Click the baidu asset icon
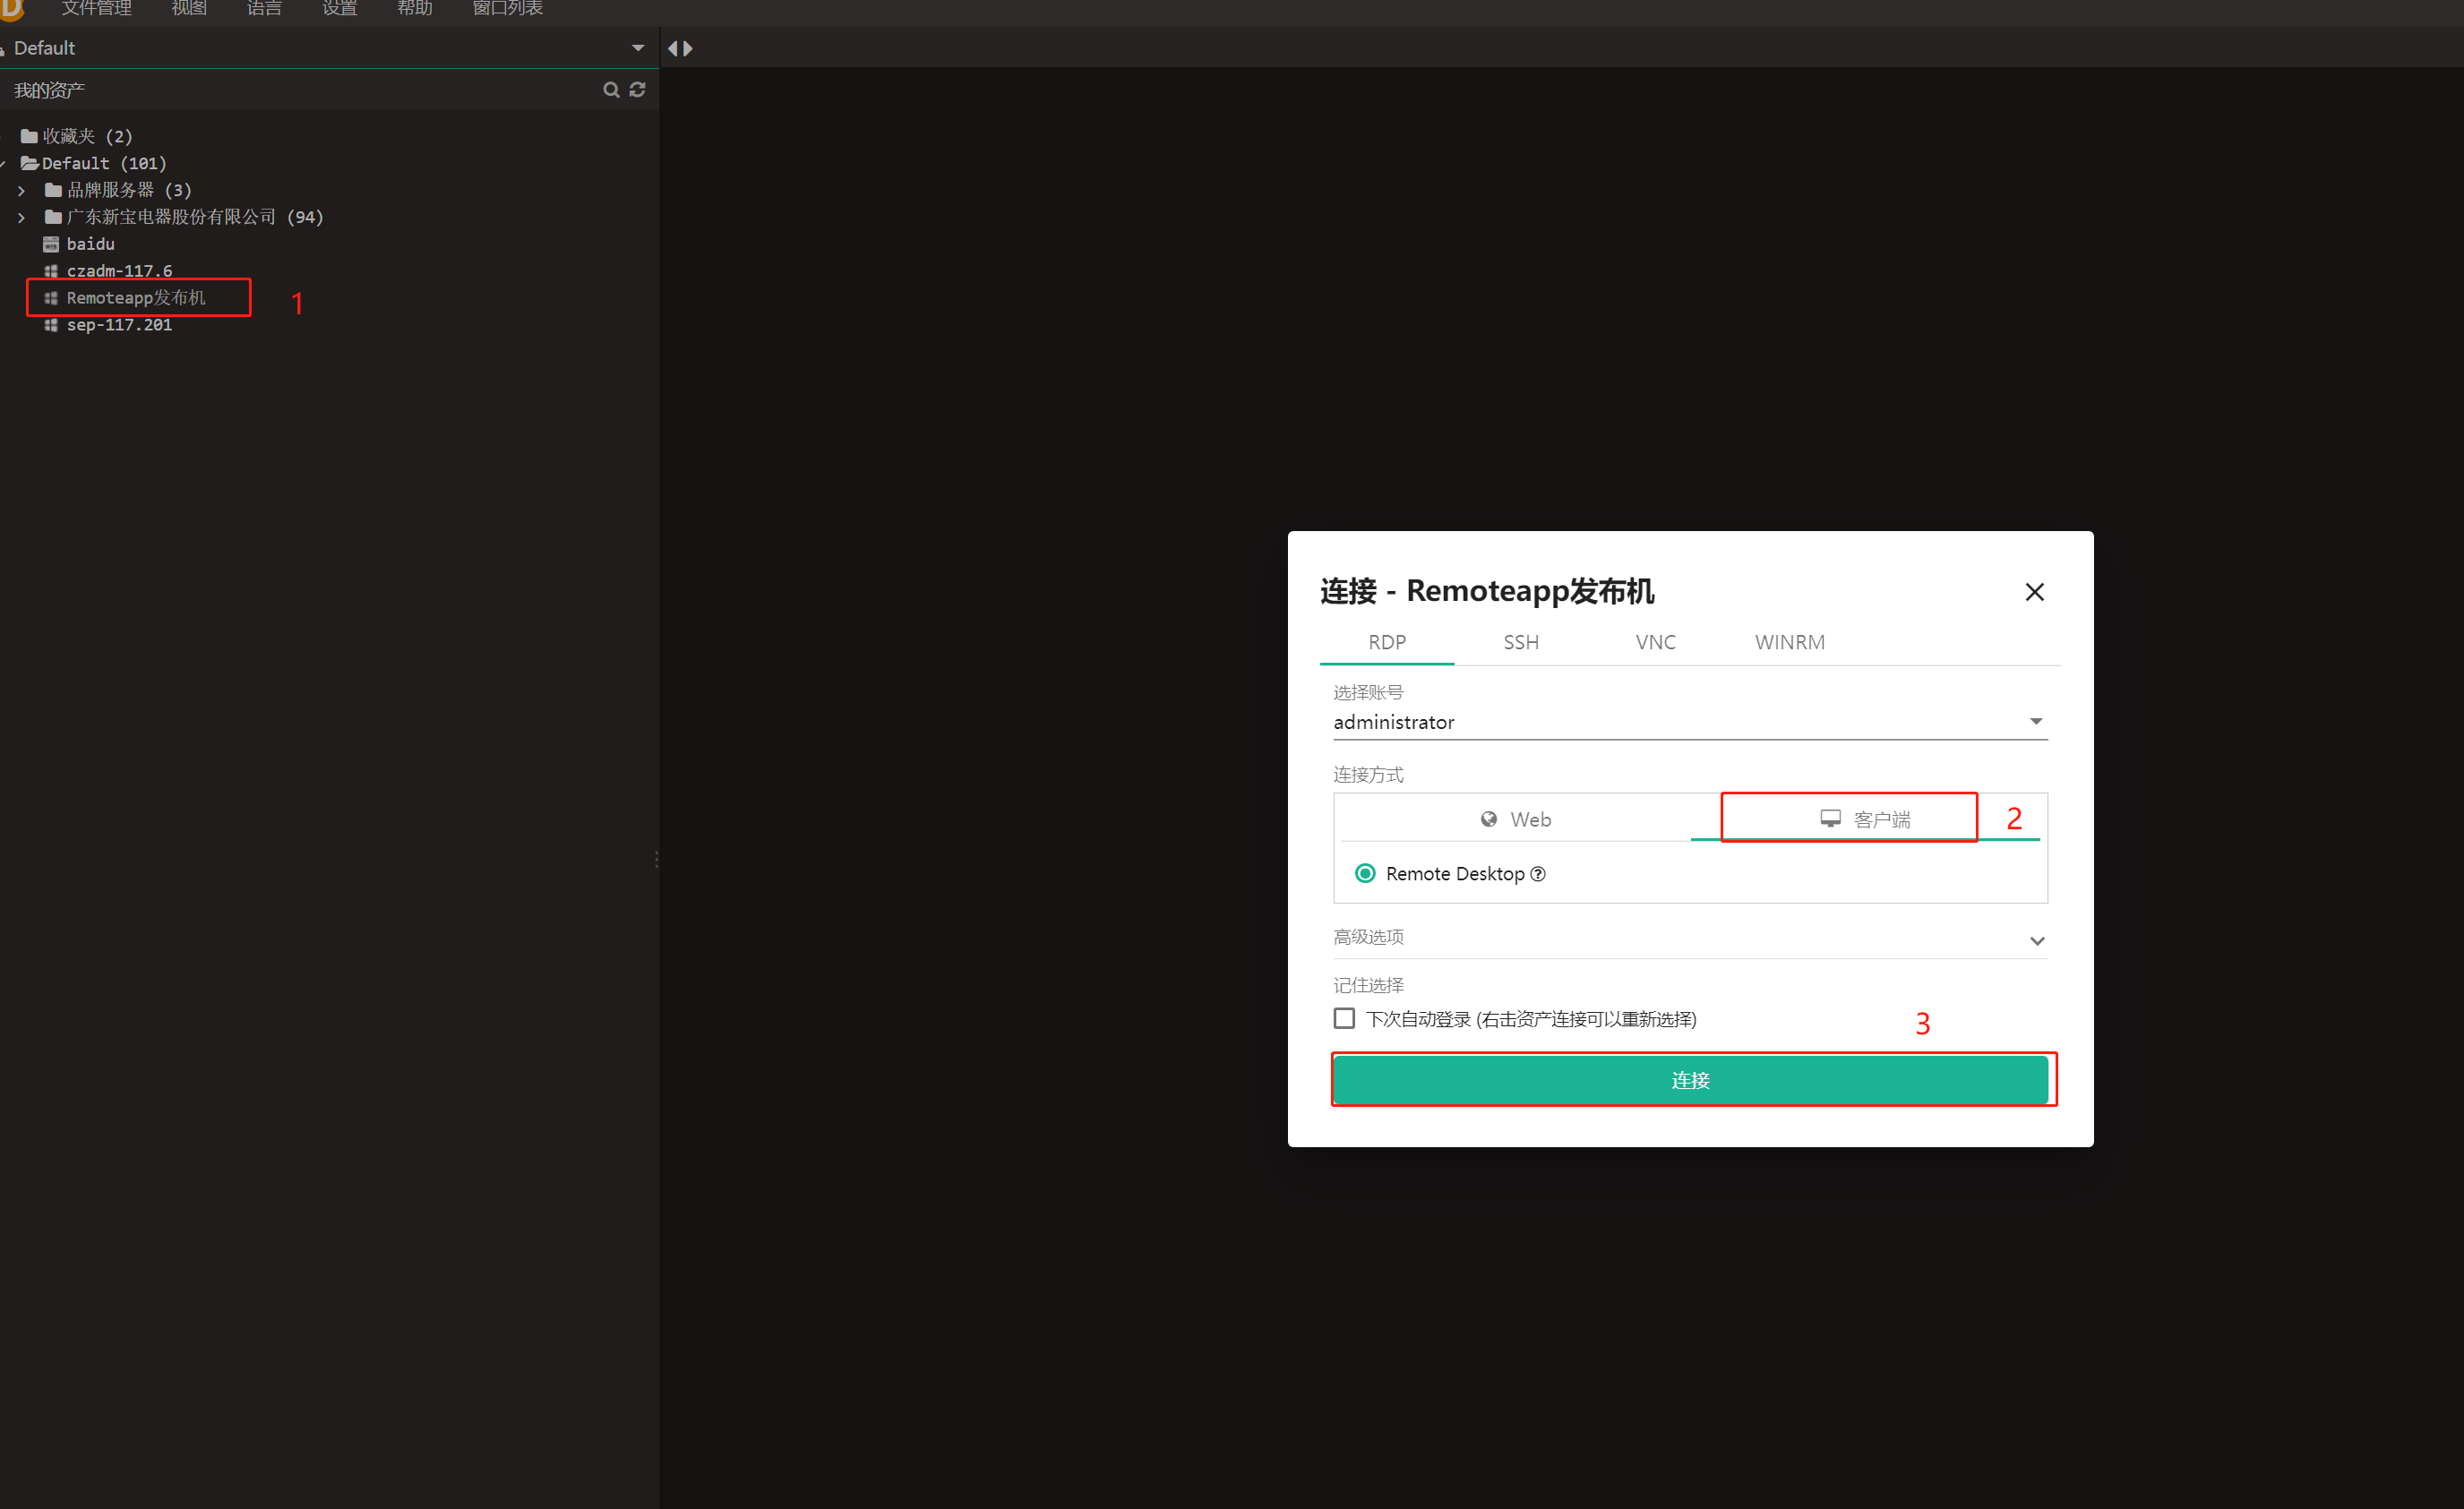Image resolution: width=2464 pixels, height=1509 pixels. pos(51,244)
